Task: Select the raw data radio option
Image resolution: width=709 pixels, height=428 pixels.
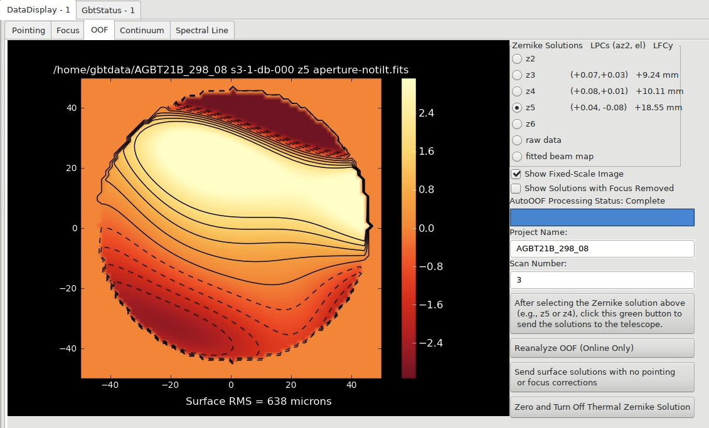Action: [x=517, y=140]
